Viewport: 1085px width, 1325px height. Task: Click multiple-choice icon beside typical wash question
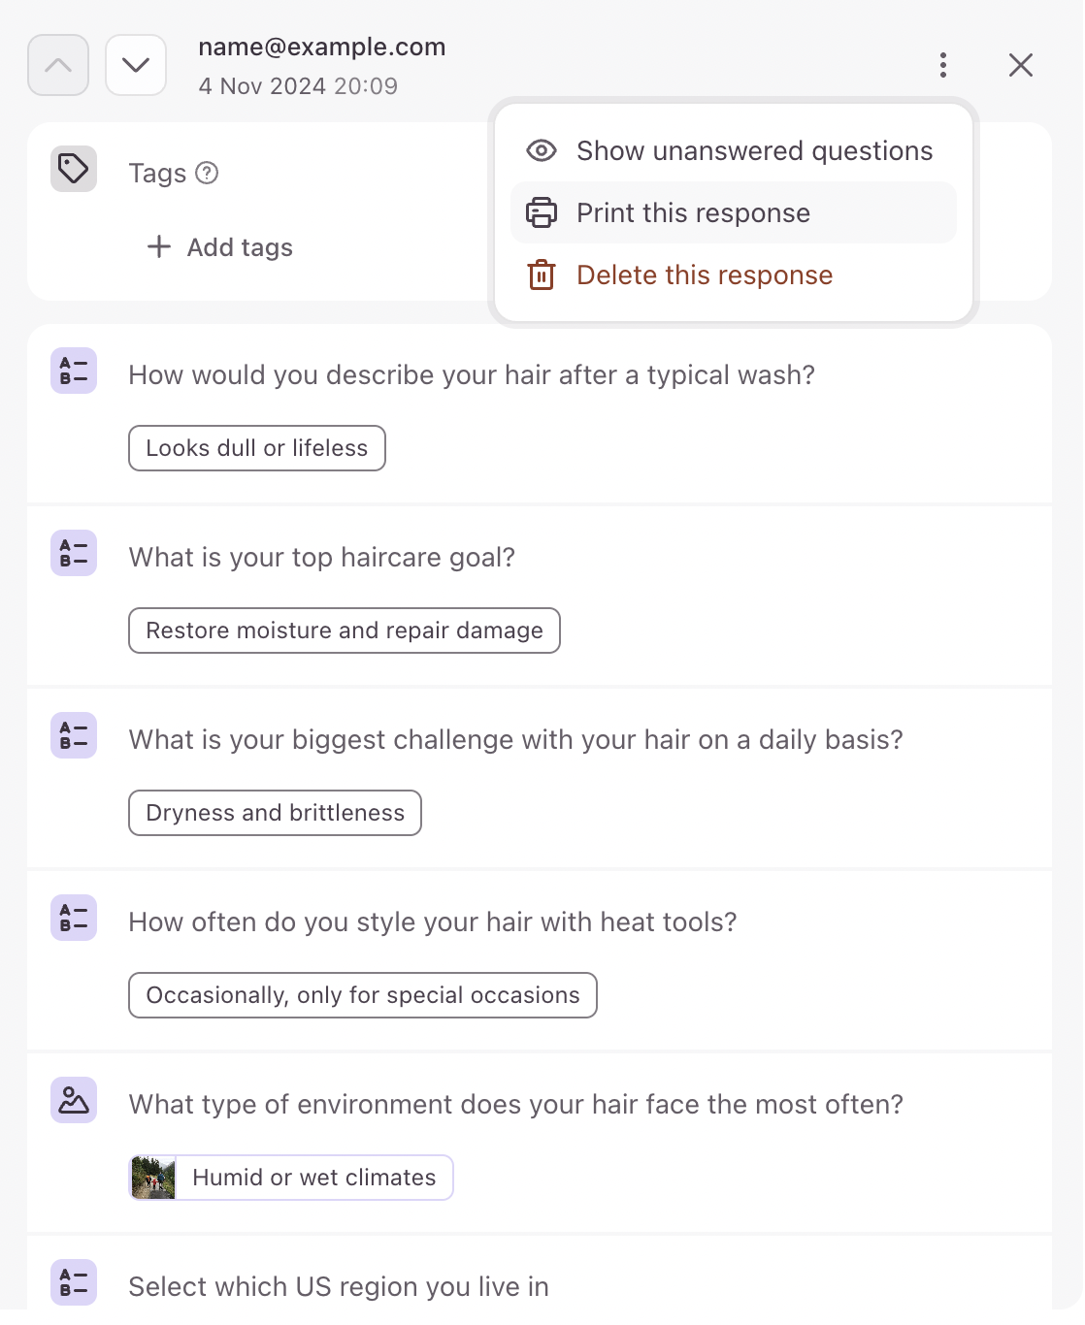point(74,371)
